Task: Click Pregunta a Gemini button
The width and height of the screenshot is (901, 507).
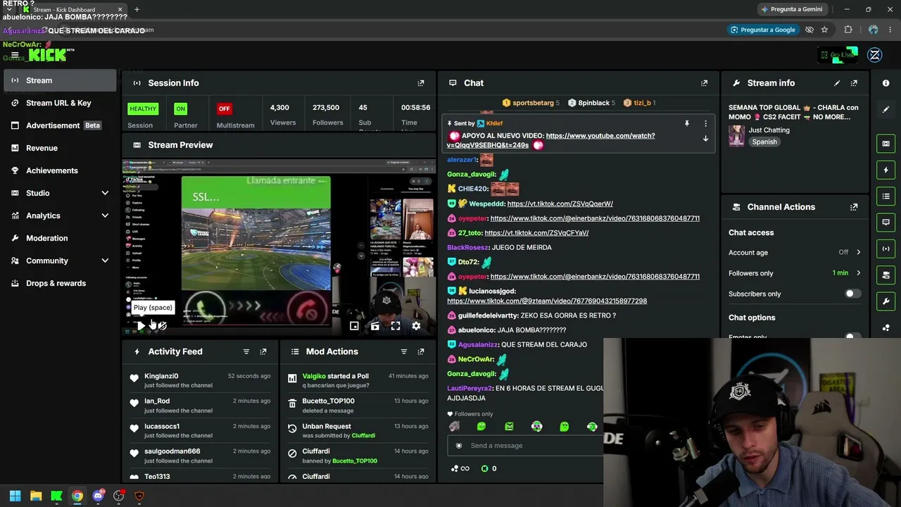Action: 791,9
